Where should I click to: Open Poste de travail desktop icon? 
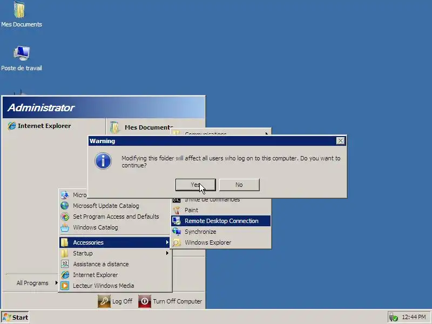pos(21,59)
